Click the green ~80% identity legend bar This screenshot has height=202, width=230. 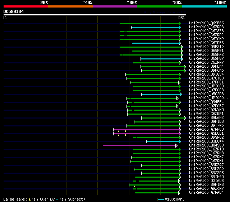tap(160, 6)
